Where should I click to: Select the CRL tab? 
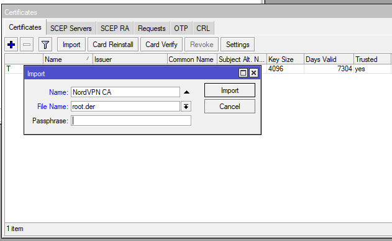(203, 28)
